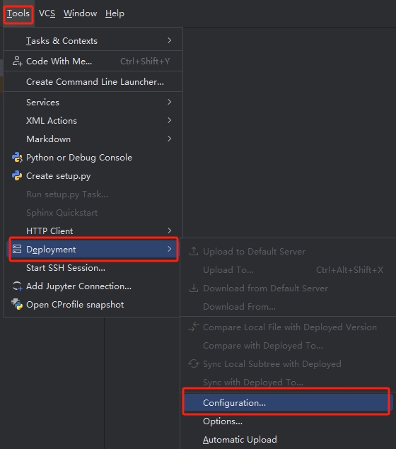
Task: Expand the Markdown submenu chevron
Action: click(x=170, y=139)
